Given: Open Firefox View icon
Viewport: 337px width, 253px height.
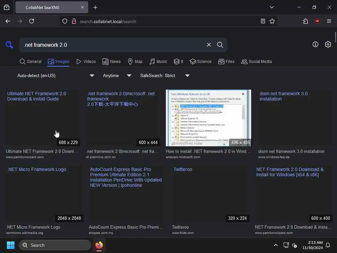Looking at the screenshot, I should [x=7, y=7].
